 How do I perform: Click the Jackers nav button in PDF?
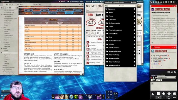pos(61,11)
